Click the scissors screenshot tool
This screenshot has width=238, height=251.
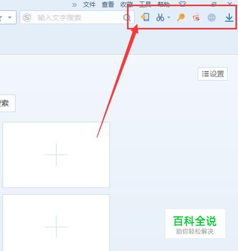click(160, 18)
